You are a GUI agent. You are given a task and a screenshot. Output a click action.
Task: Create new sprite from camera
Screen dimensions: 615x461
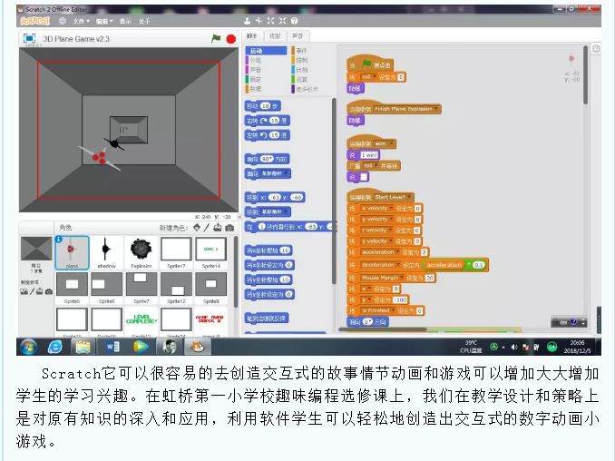(229, 228)
